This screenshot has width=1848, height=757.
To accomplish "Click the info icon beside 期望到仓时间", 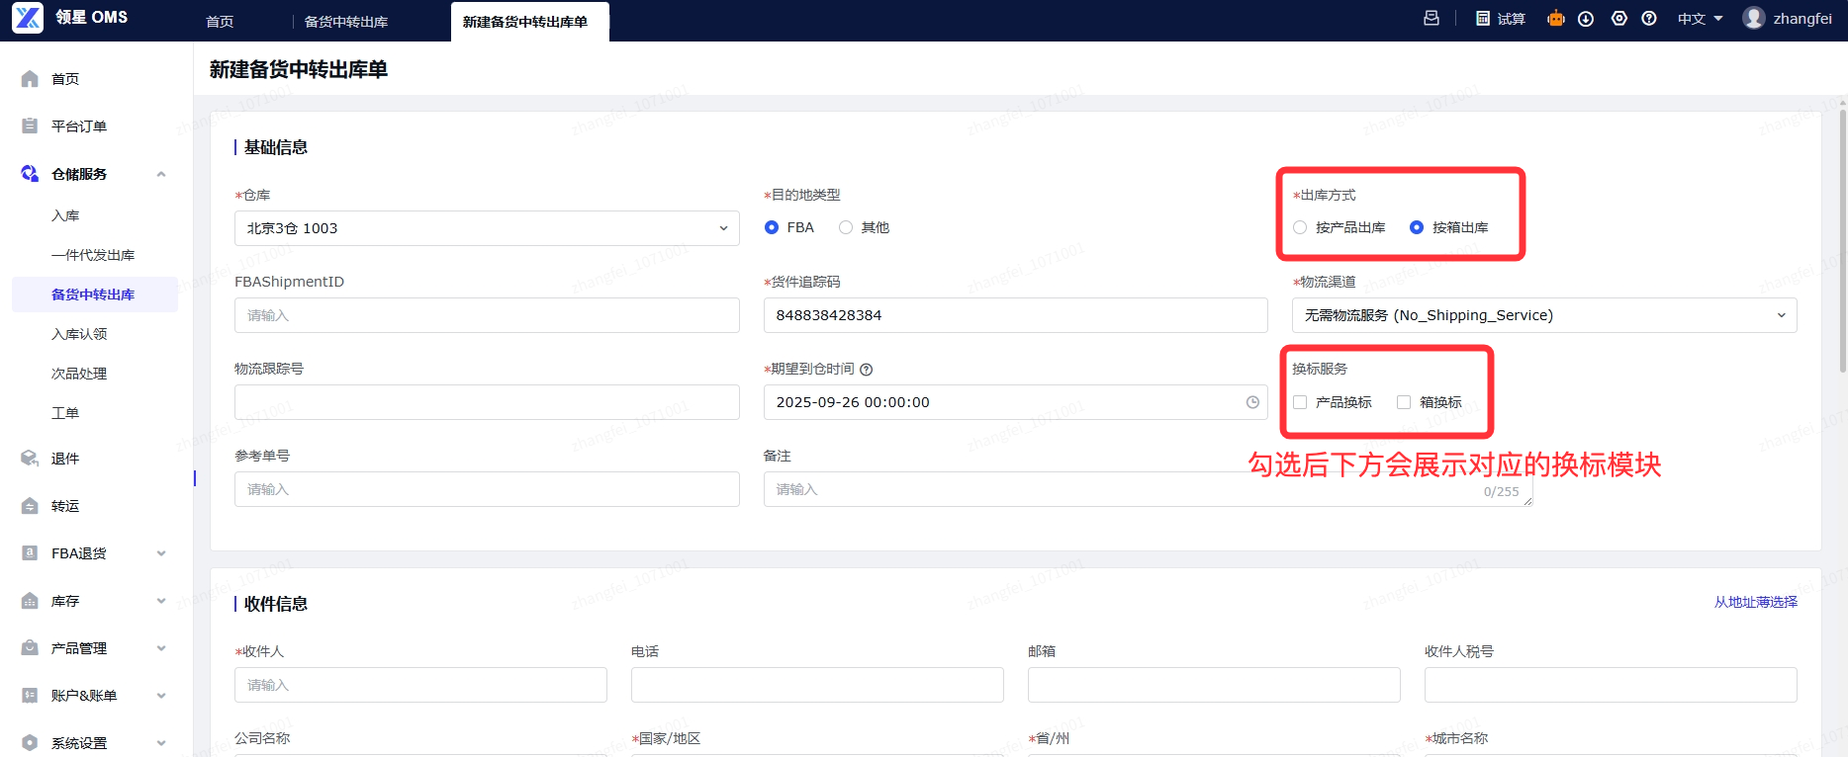I will coord(867,370).
